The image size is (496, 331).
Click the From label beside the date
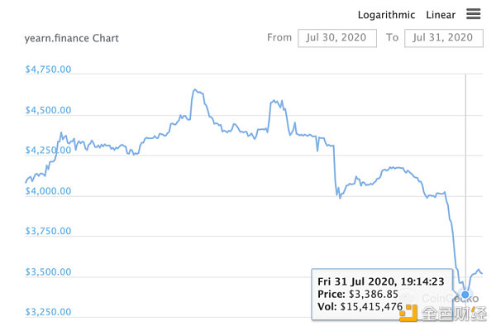[279, 38]
